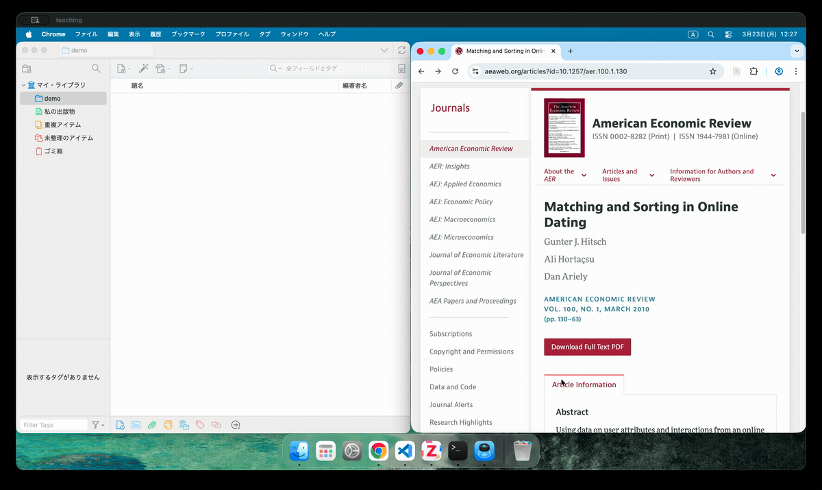822x490 pixels.
Task: Open the AEJ: Macroeconomics journal link
Action: [462, 219]
